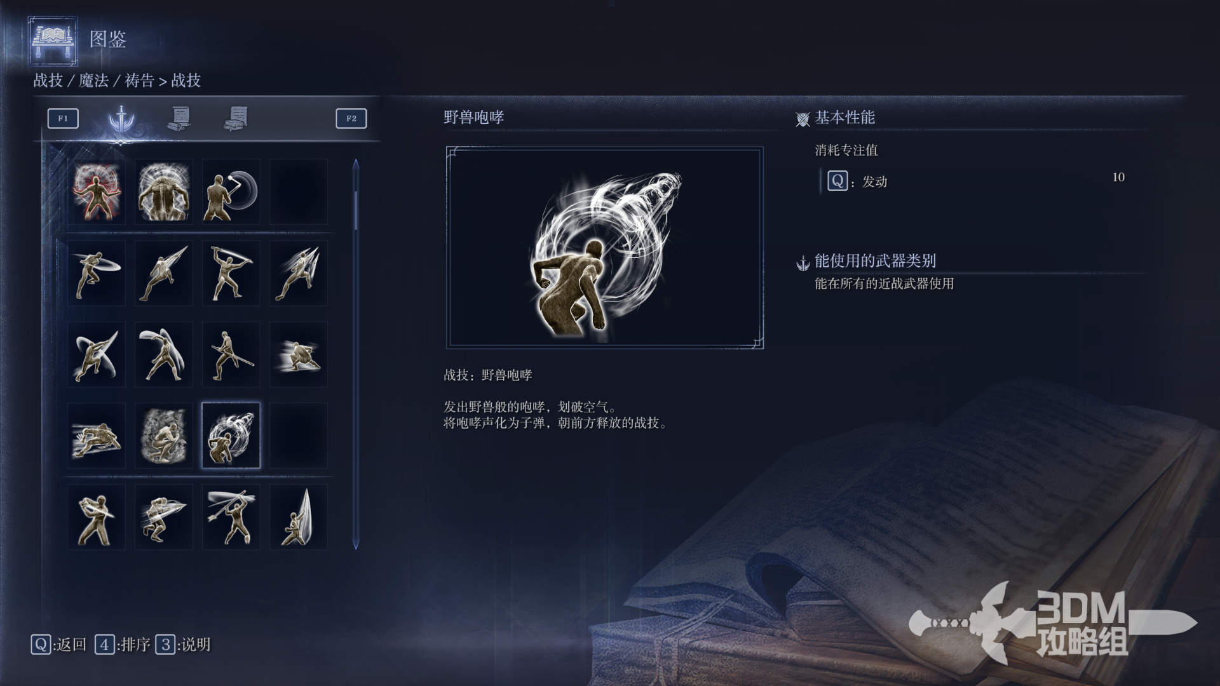The image size is (1220, 686).
Task: Switch to the first scroll magic tab
Action: point(179,119)
